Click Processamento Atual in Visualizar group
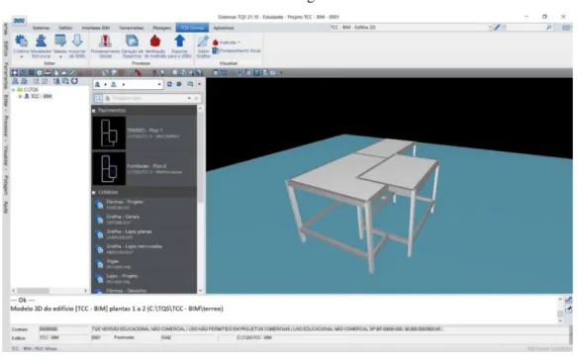This screenshot has width=578, height=361. click(237, 50)
